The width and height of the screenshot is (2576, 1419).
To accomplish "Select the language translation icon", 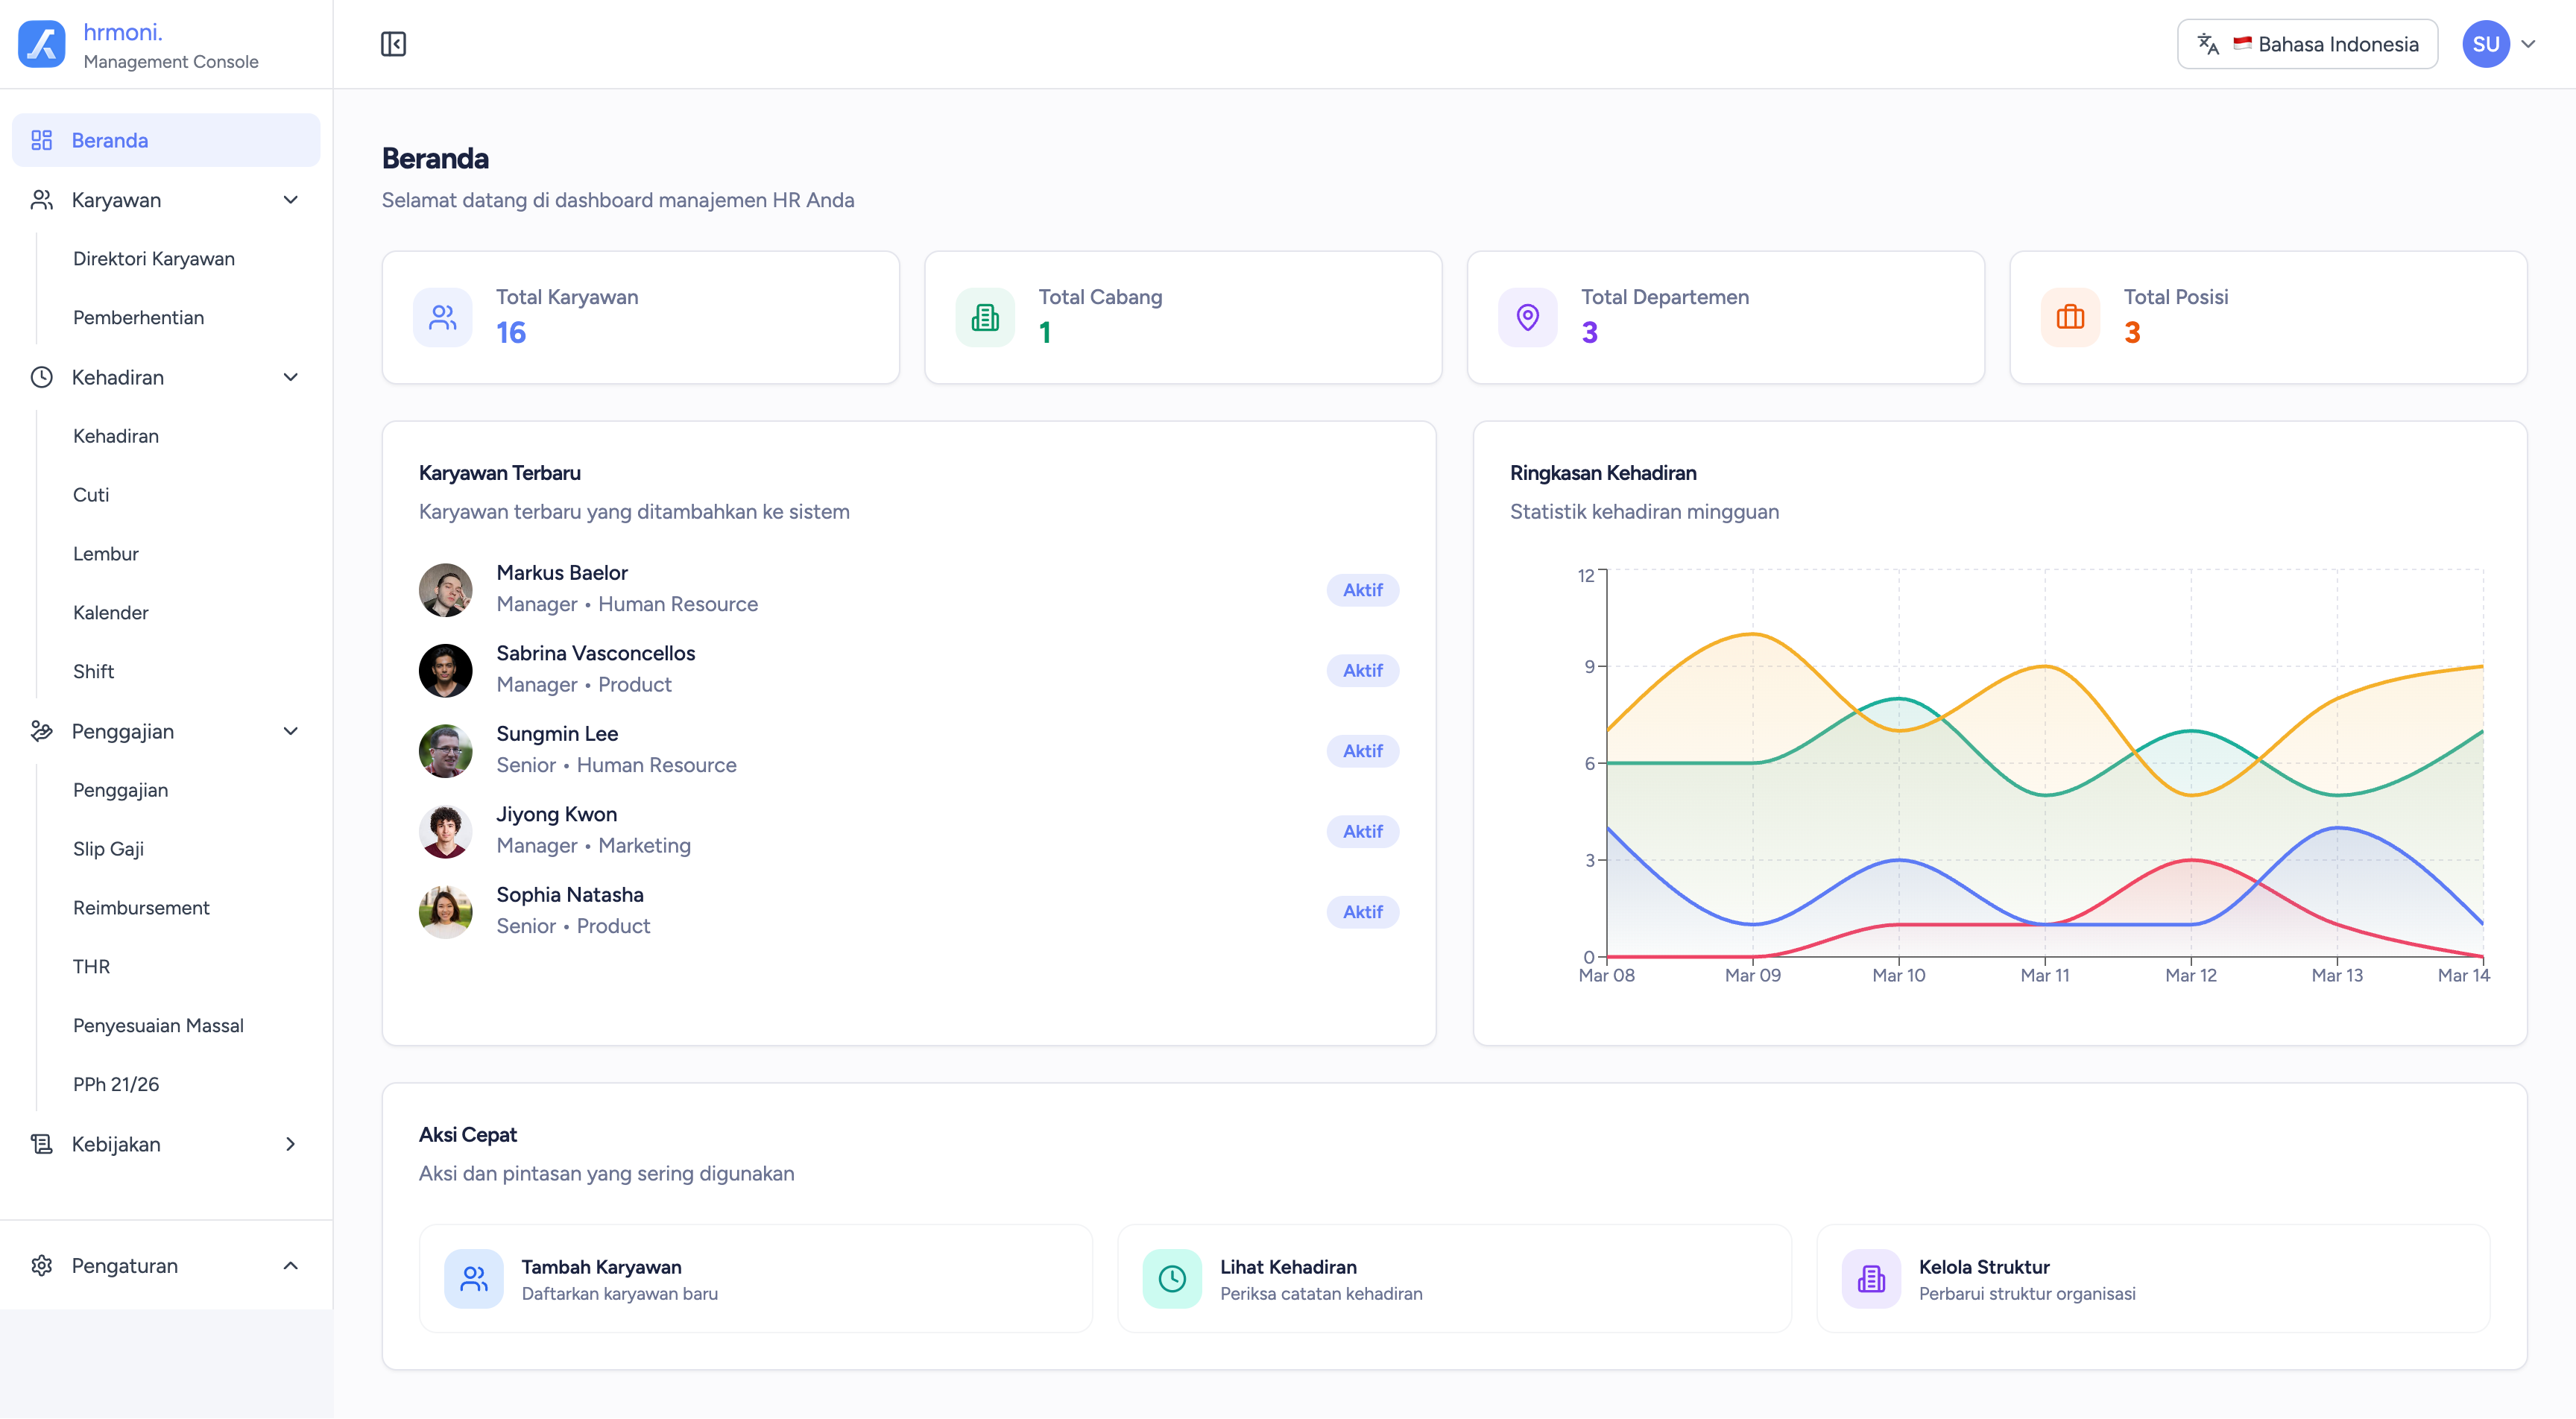I will point(2206,43).
